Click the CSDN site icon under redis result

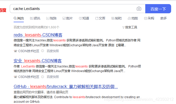15,51
